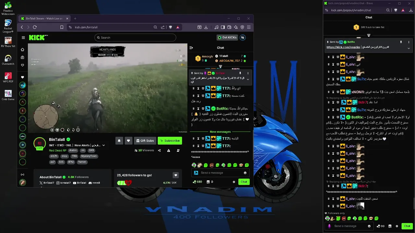
Task: Expand the leaderboard arrow in BinTalall chat
Action: coord(220,66)
